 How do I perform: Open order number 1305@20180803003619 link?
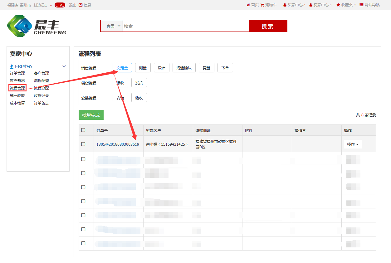point(118,144)
